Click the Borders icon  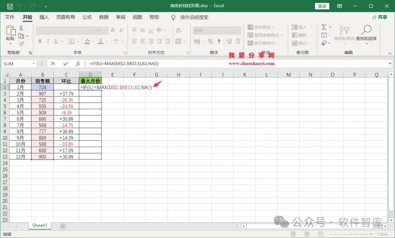72,41
